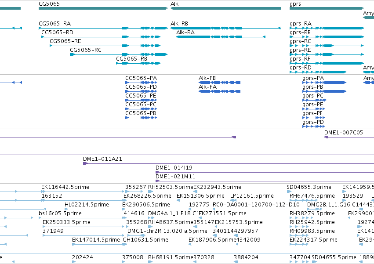Click the HL02214.5prime EST label
Viewport: 374px width, 264px height.
[x=87, y=205]
